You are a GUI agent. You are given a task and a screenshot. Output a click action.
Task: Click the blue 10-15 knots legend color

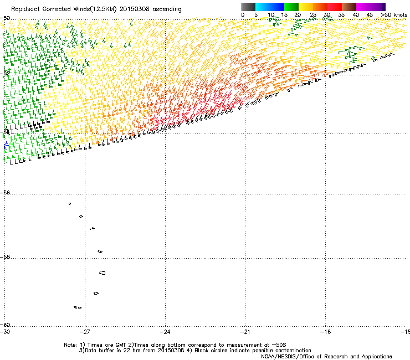(x=277, y=7)
